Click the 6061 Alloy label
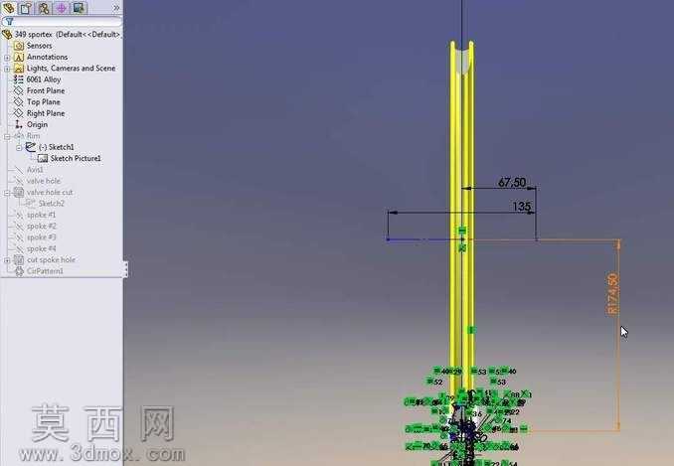The width and height of the screenshot is (674, 466). point(44,79)
